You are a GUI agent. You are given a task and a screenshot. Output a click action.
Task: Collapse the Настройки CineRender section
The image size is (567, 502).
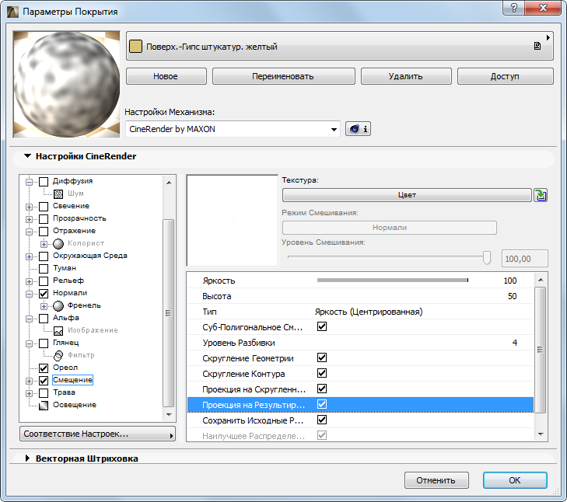pyautogui.click(x=27, y=156)
